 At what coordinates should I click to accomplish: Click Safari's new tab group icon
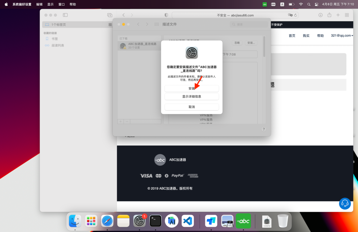(110, 15)
